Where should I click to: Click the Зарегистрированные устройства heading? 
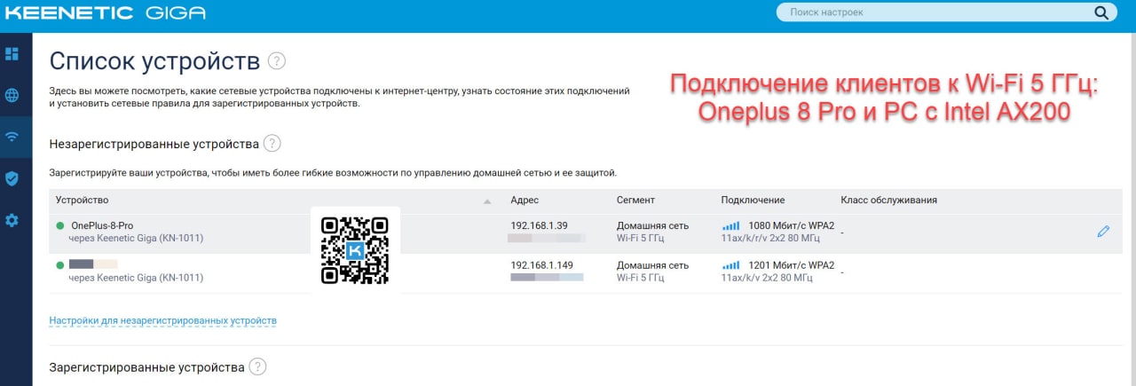pyautogui.click(x=146, y=367)
